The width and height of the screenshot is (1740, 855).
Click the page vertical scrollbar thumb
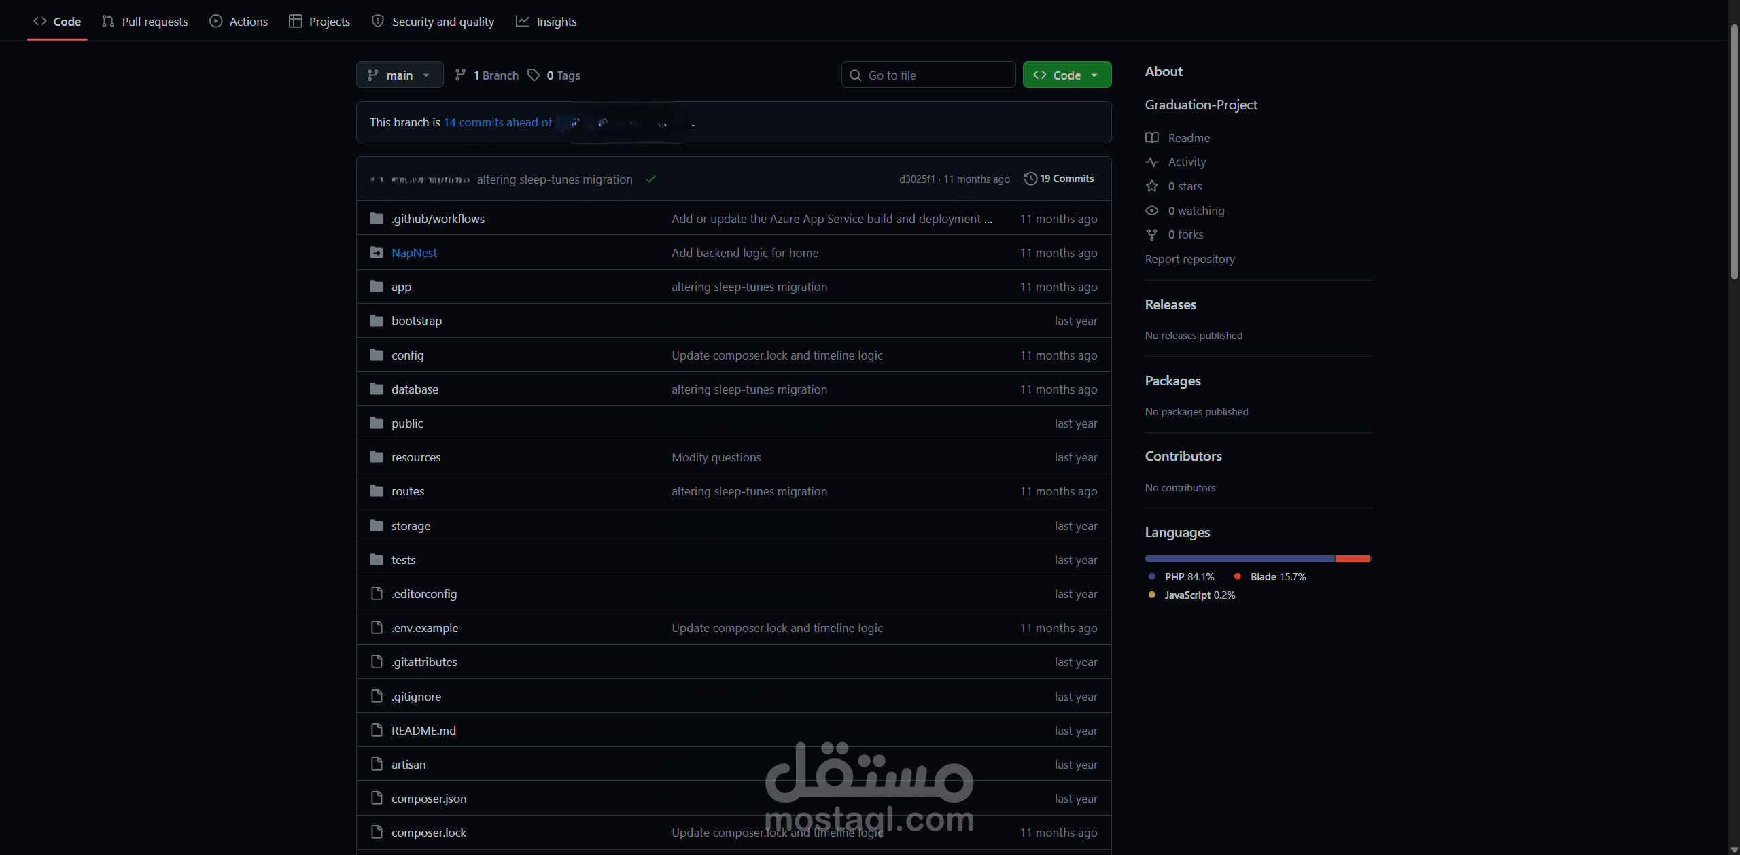pos(1734,152)
